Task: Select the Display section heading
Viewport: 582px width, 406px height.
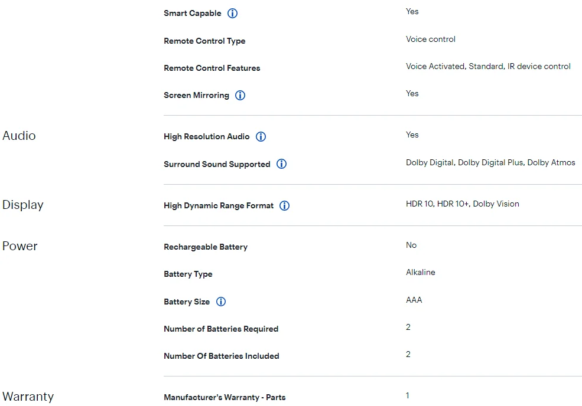Action: tap(22, 205)
